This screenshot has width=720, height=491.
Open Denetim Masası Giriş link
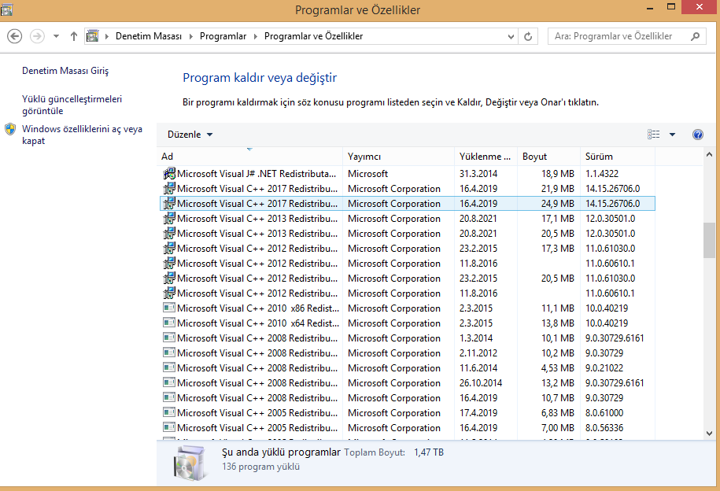[65, 71]
